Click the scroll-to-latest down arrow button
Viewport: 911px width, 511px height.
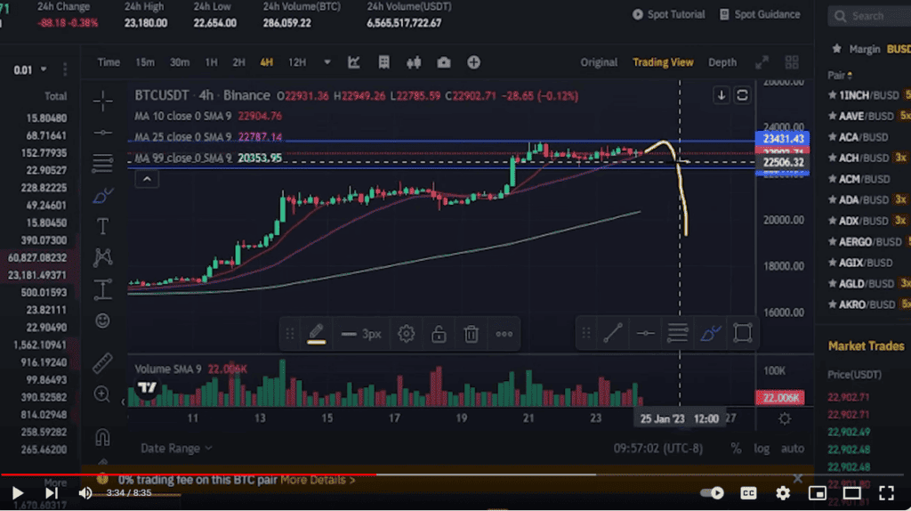coord(721,95)
